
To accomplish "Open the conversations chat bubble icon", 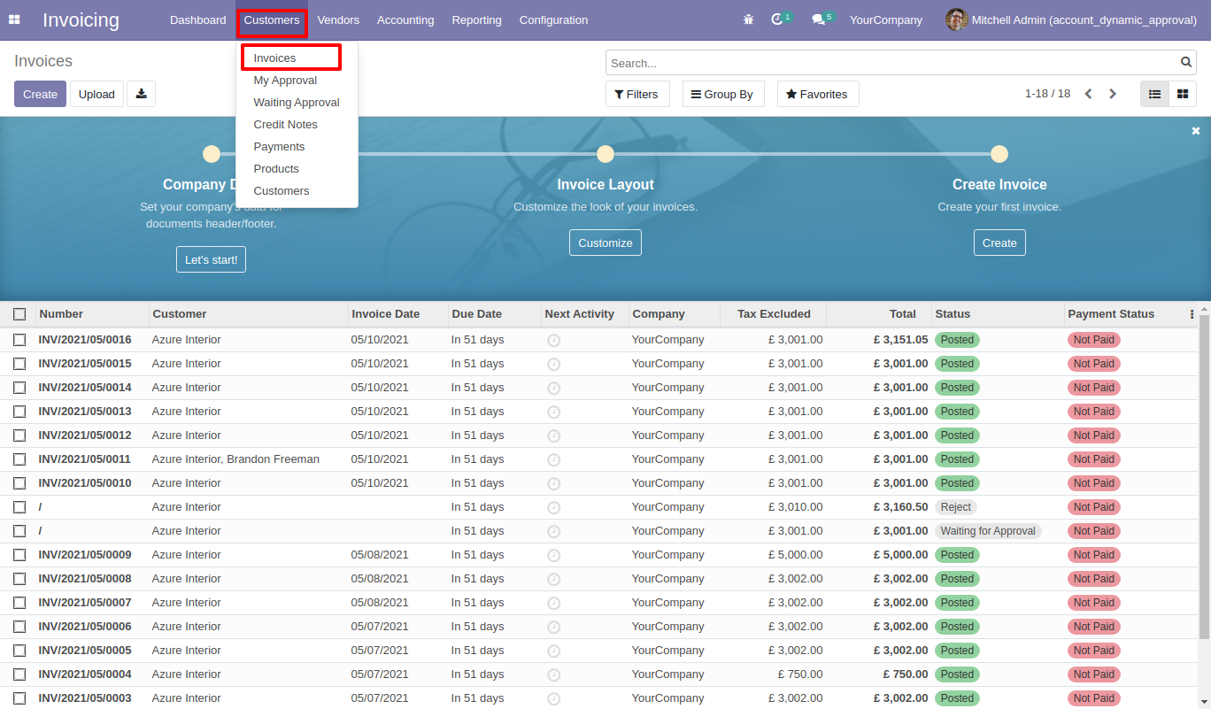I will [819, 19].
